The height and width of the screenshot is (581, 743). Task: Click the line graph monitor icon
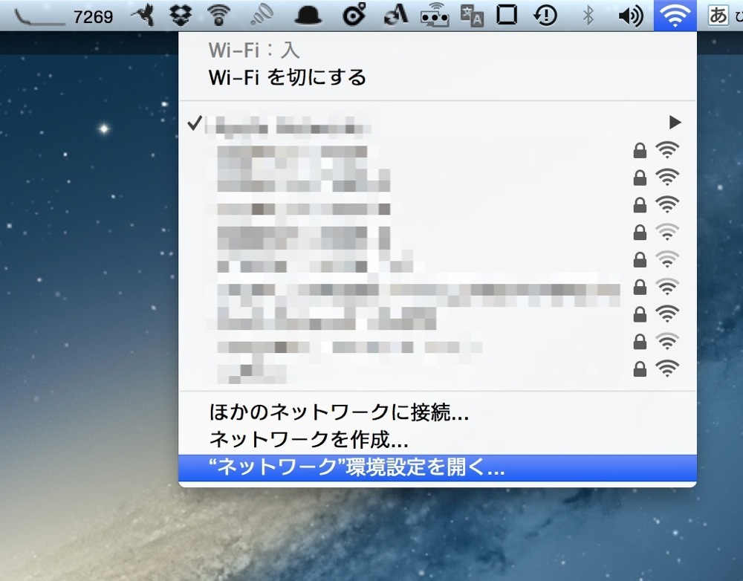[x=40, y=16]
